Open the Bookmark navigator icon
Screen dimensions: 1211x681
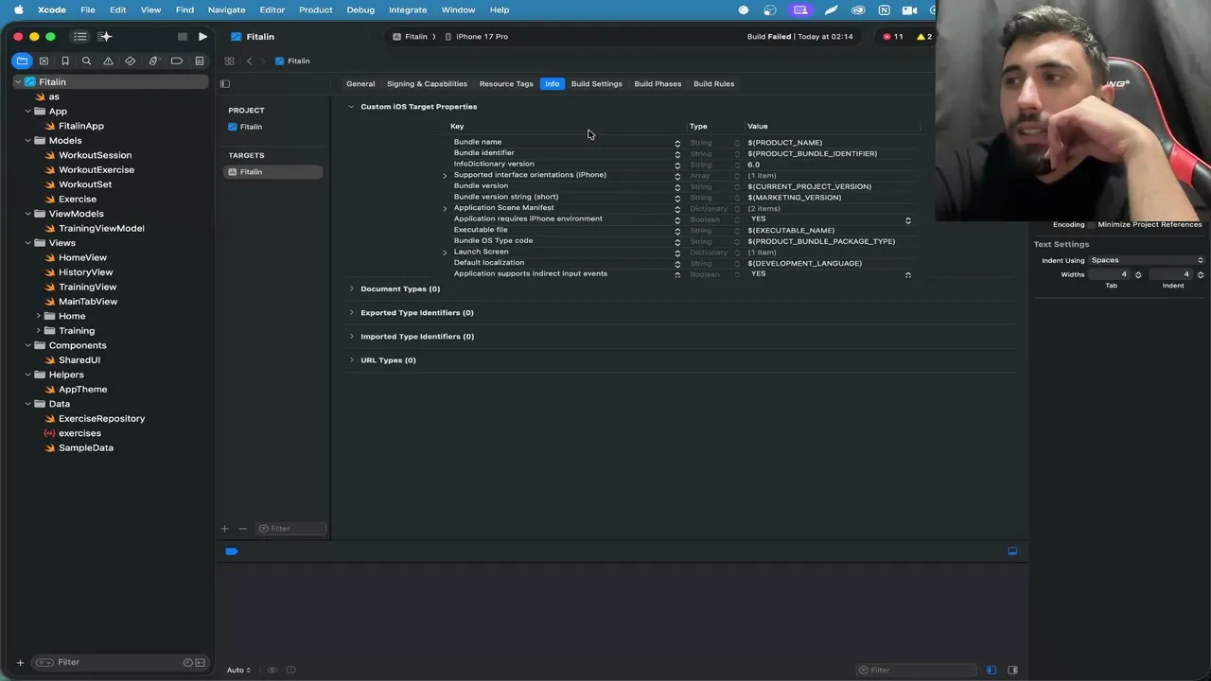(x=65, y=61)
